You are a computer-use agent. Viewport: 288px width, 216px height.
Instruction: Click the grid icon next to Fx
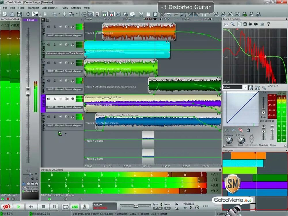point(47,20)
